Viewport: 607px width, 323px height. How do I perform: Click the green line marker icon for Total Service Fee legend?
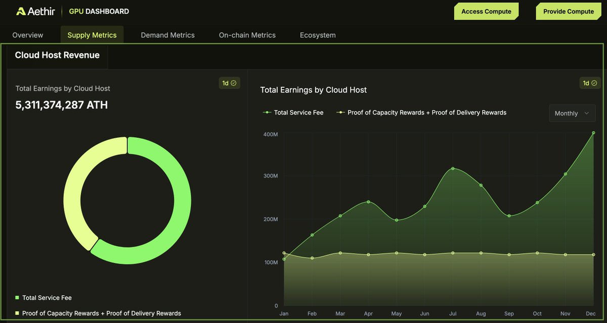point(267,113)
